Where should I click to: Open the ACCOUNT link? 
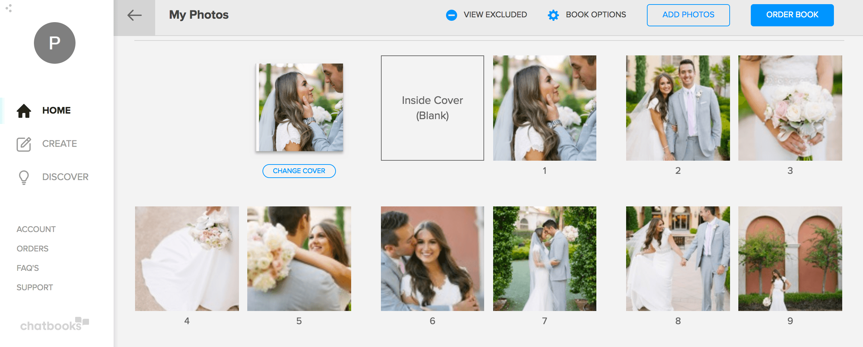36,229
